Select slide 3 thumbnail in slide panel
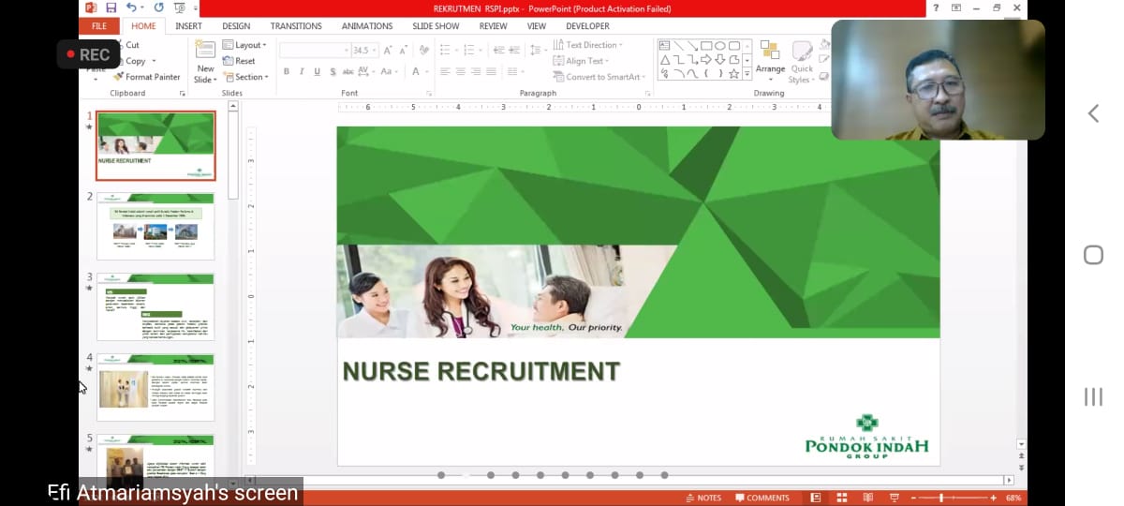This screenshot has height=506, width=1124. tap(155, 306)
